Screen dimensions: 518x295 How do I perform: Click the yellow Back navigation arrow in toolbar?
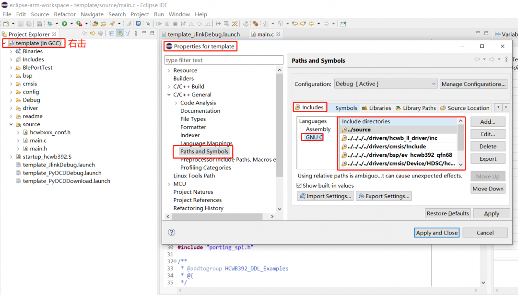[x=312, y=24]
